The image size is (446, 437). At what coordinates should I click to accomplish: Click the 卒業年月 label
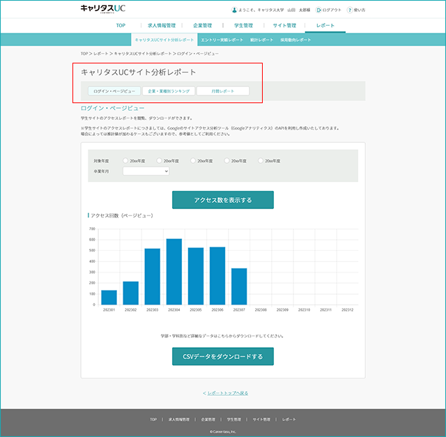[x=101, y=171]
